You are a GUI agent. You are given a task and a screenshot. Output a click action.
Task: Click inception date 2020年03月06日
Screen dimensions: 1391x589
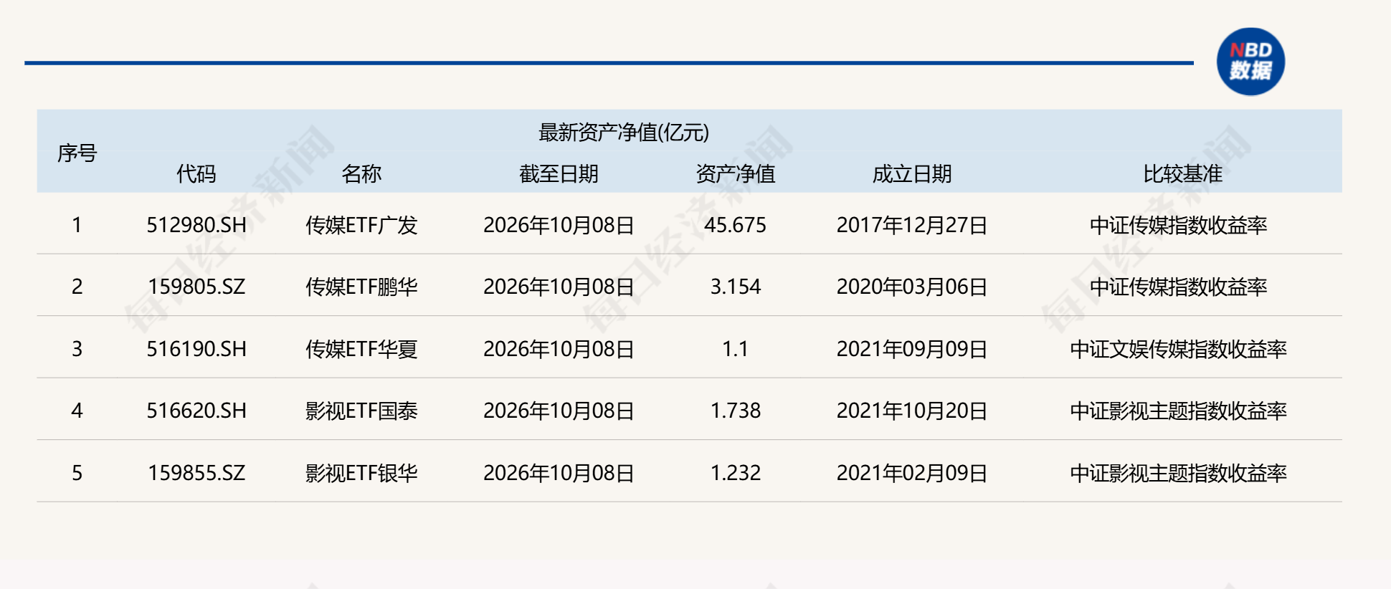click(x=912, y=287)
